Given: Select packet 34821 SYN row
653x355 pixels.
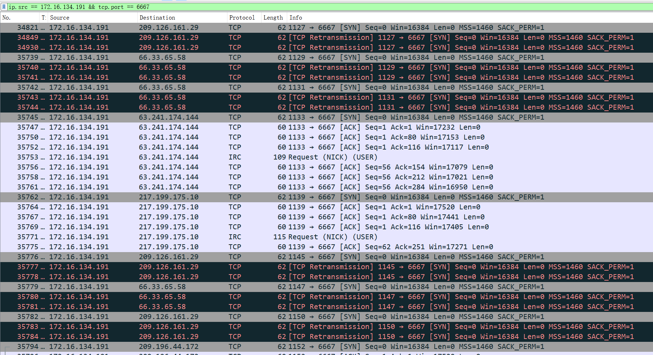Looking at the screenshot, I should 326,27.
